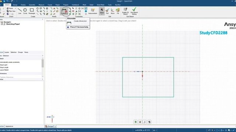
Task: Click Plan View in the Orient group
Action: [11, 11]
